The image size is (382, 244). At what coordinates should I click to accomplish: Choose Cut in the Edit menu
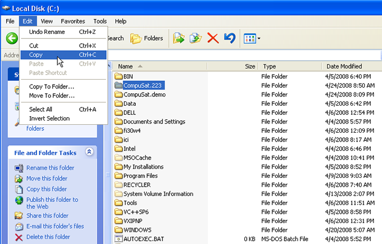[x=64, y=46]
